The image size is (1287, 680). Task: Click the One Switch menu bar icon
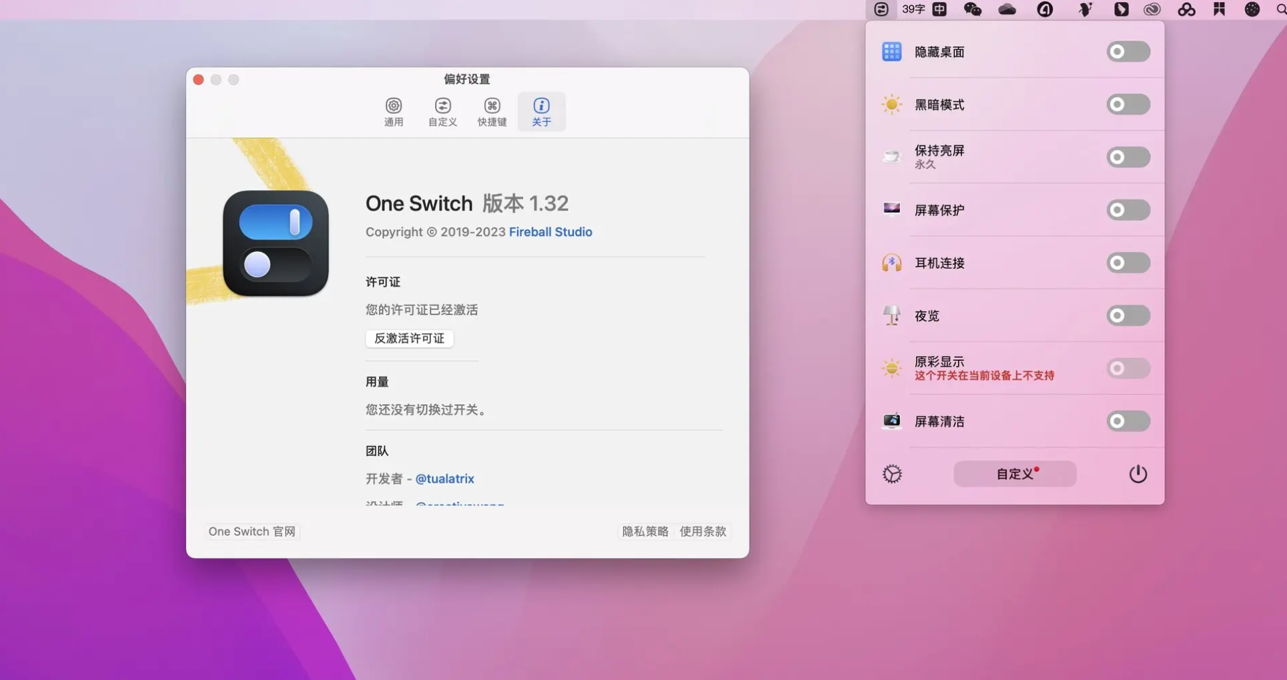click(x=881, y=9)
